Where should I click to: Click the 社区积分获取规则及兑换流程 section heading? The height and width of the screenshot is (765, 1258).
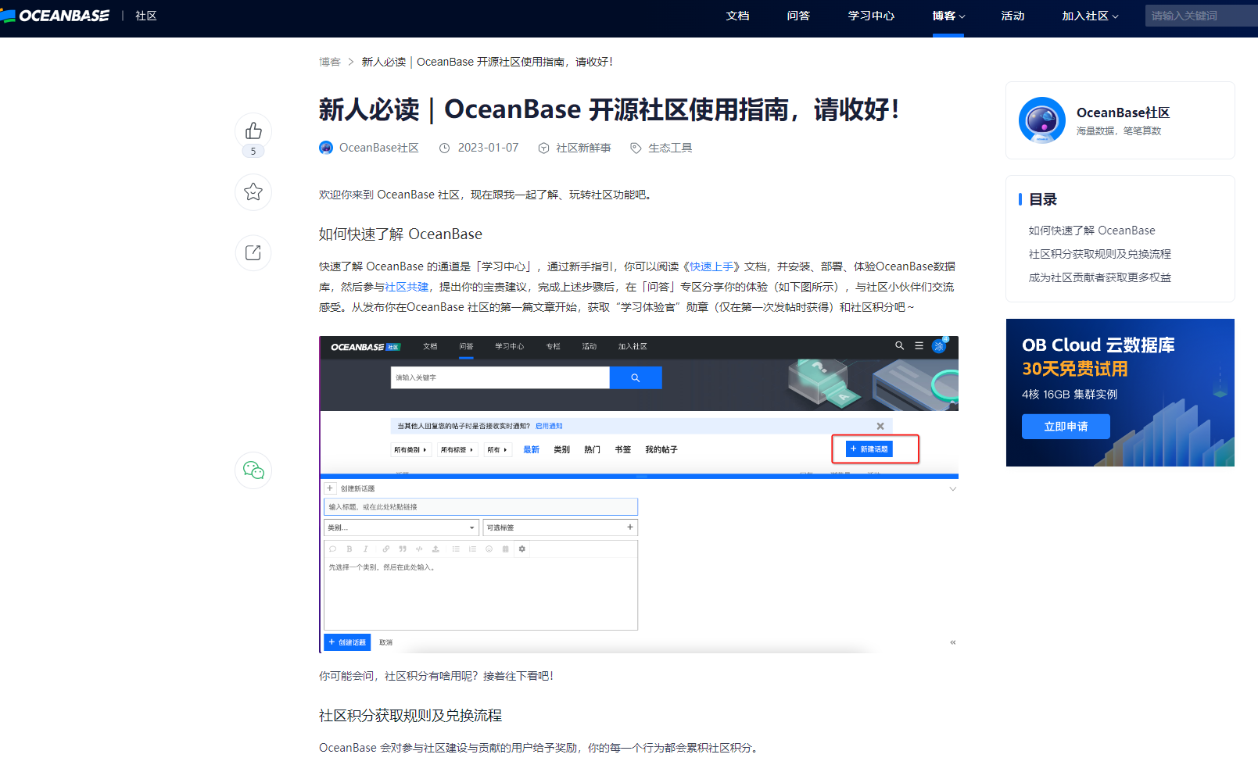click(x=410, y=716)
